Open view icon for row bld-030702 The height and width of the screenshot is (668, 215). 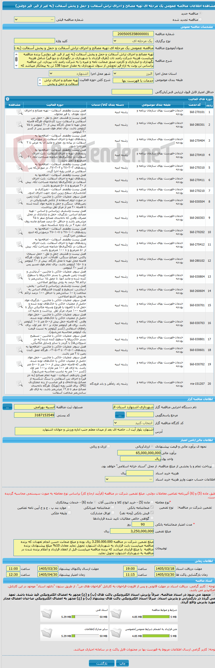[x=19, y=364]
